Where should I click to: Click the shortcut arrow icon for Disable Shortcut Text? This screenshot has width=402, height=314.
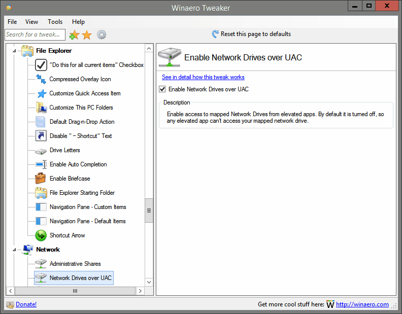[x=41, y=136]
